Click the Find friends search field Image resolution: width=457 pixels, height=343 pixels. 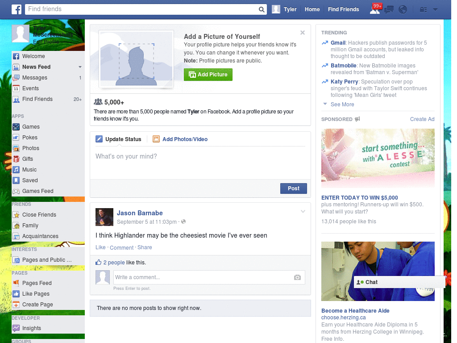[x=141, y=9]
